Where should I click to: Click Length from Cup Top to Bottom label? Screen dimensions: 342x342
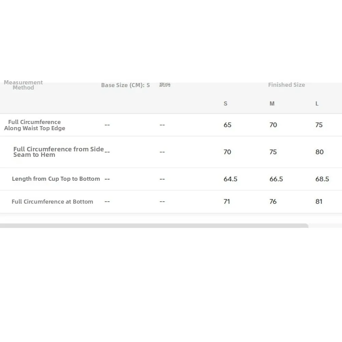[56, 179]
